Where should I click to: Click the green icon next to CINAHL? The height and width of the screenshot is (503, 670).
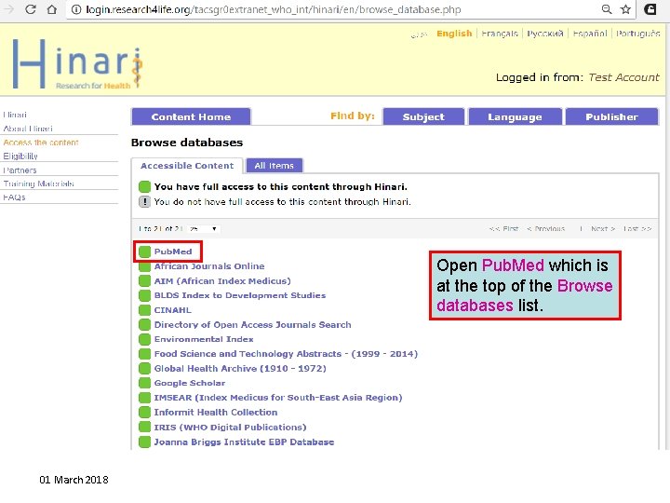point(145,310)
